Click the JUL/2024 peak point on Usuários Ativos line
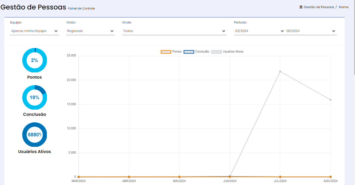The width and height of the screenshot is (355, 185). point(280,71)
